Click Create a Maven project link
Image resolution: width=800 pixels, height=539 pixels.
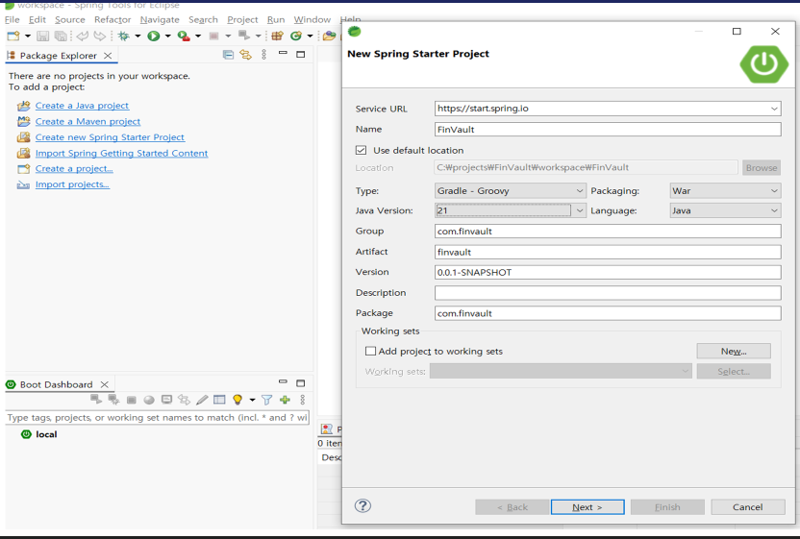87,121
